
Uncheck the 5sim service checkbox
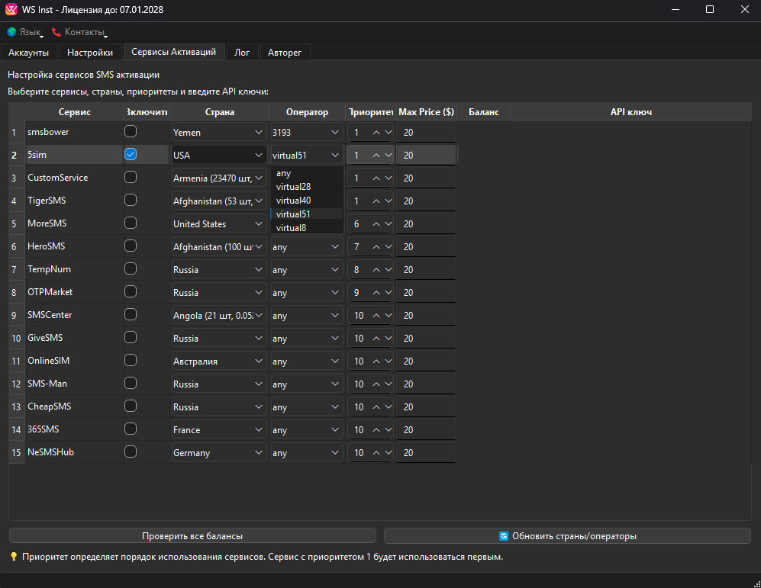click(x=131, y=155)
